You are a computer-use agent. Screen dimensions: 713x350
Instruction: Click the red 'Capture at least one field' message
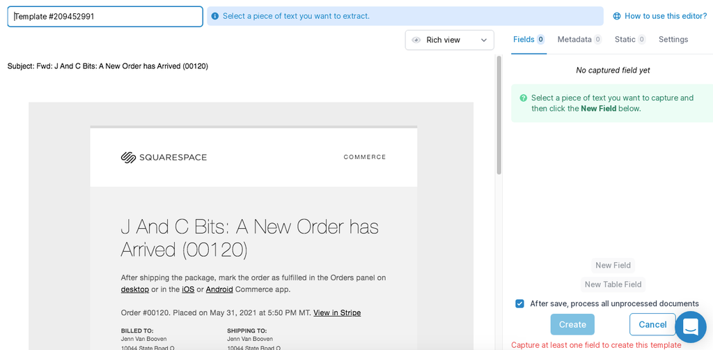[x=596, y=345]
